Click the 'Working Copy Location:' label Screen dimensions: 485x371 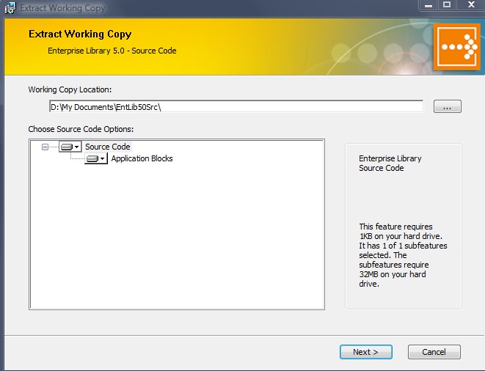tap(70, 89)
